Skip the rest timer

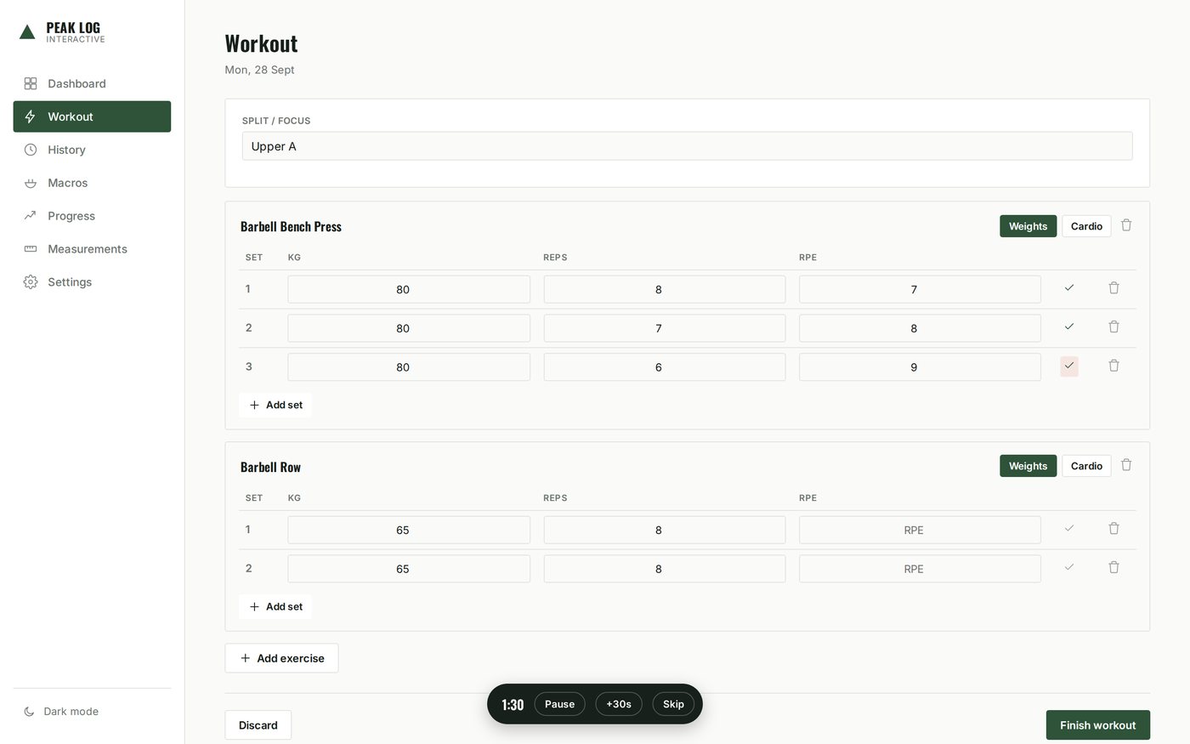pyautogui.click(x=673, y=704)
